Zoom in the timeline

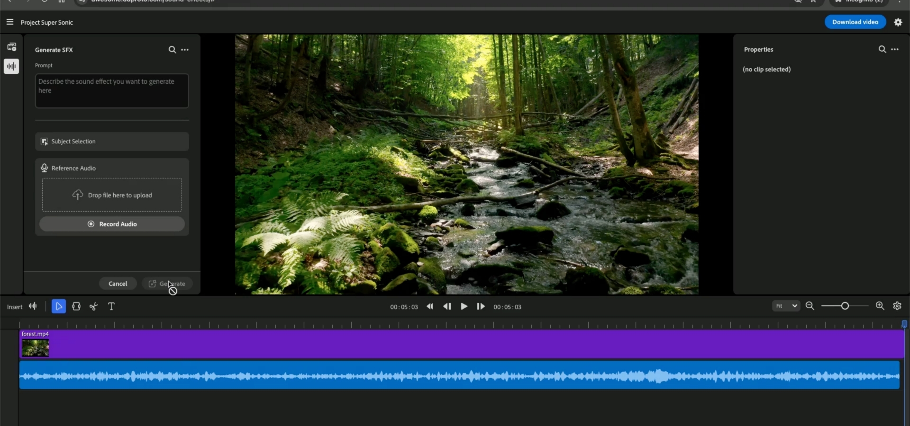tap(880, 306)
